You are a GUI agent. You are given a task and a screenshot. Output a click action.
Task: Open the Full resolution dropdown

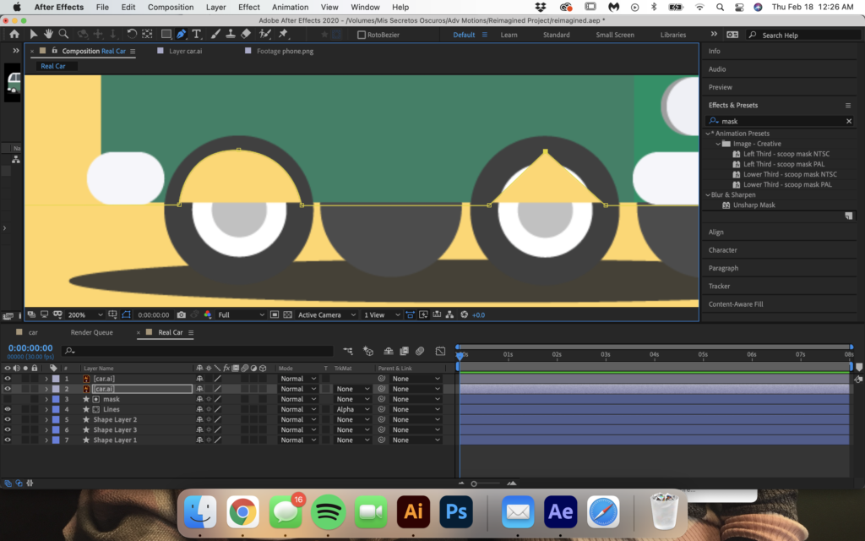tap(240, 314)
